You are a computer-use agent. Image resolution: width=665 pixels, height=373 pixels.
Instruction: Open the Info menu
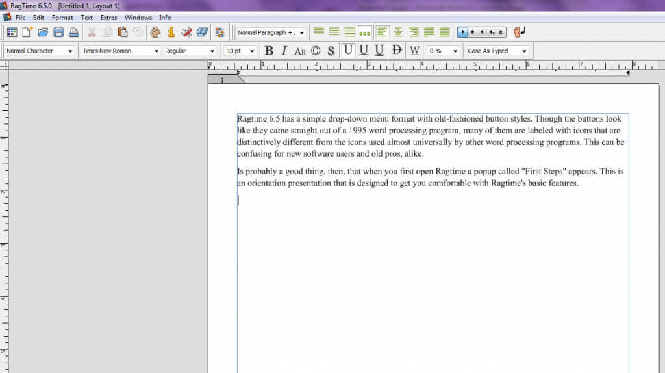tap(165, 18)
